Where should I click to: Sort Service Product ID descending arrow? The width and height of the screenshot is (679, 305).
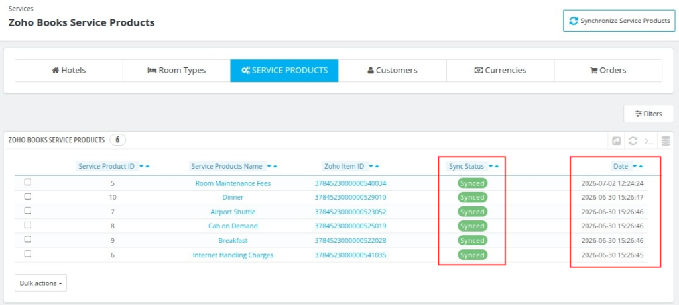click(x=141, y=166)
